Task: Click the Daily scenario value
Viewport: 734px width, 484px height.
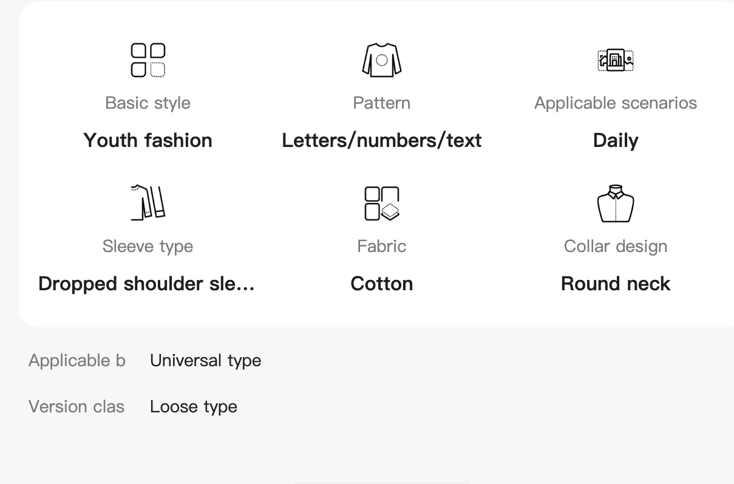Action: click(x=616, y=140)
